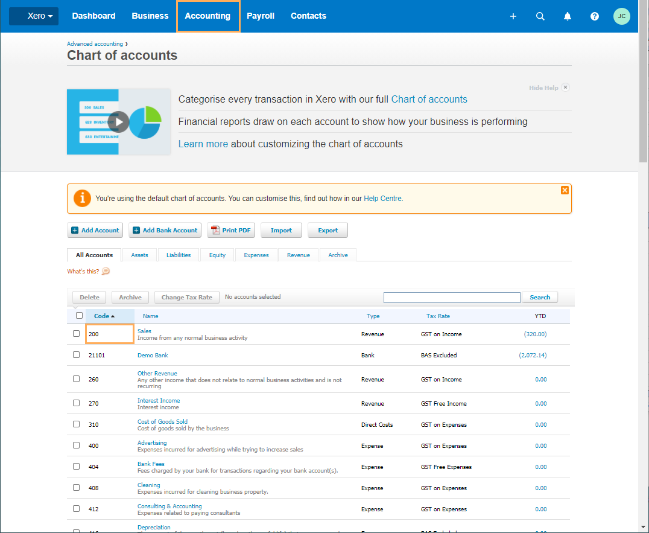Click the orange info icon in notice
The height and width of the screenshot is (533, 649).
point(83,199)
